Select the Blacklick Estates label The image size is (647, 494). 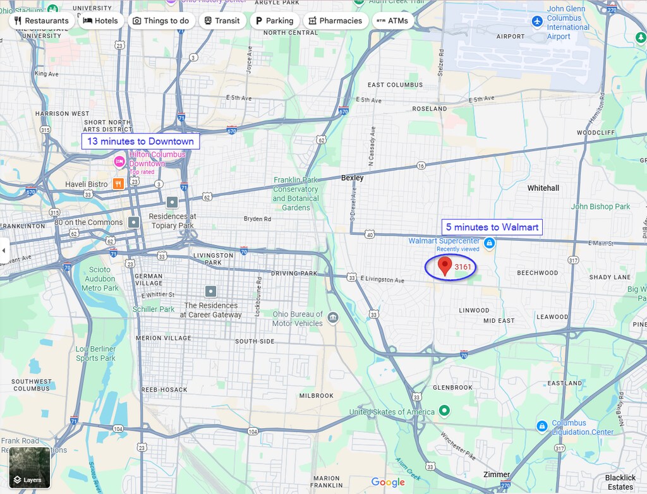620,482
